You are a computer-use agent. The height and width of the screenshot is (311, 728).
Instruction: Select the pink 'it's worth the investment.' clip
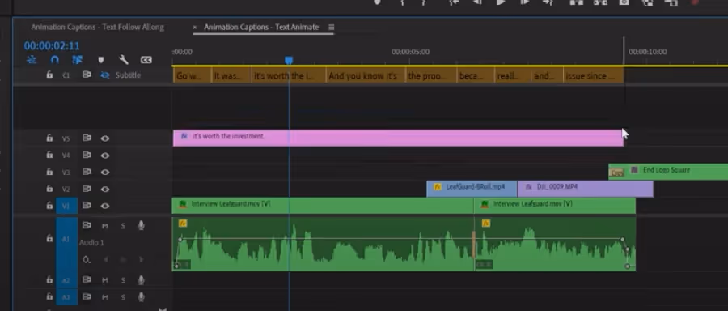(398, 138)
